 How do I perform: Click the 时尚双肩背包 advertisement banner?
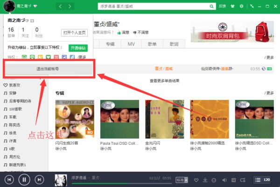pyautogui.click(x=232, y=32)
